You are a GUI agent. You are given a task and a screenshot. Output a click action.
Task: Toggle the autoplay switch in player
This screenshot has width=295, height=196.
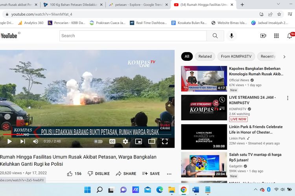[x=98, y=141]
